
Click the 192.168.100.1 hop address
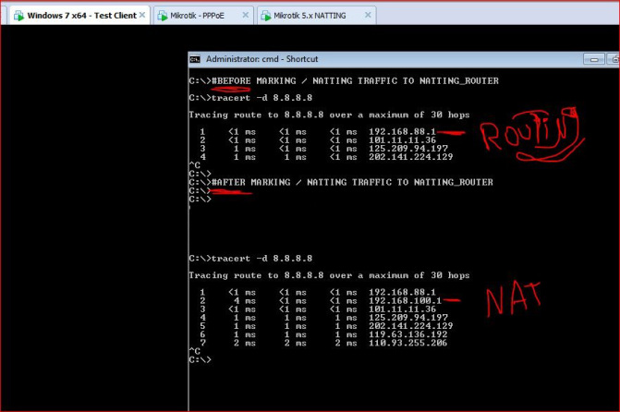403,300
